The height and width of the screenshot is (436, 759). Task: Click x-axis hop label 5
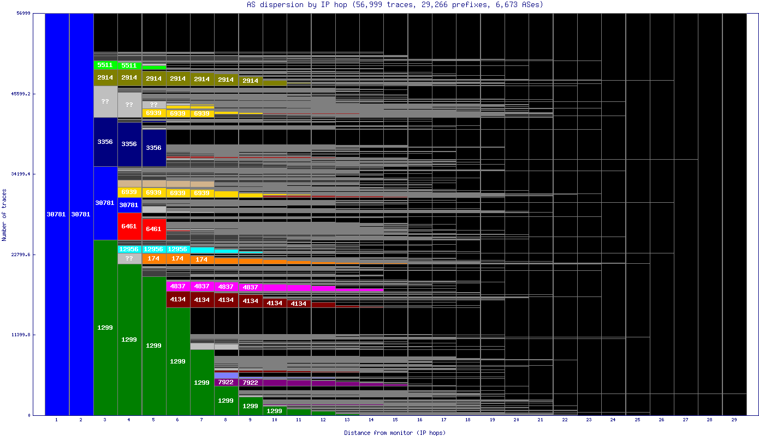(x=153, y=420)
